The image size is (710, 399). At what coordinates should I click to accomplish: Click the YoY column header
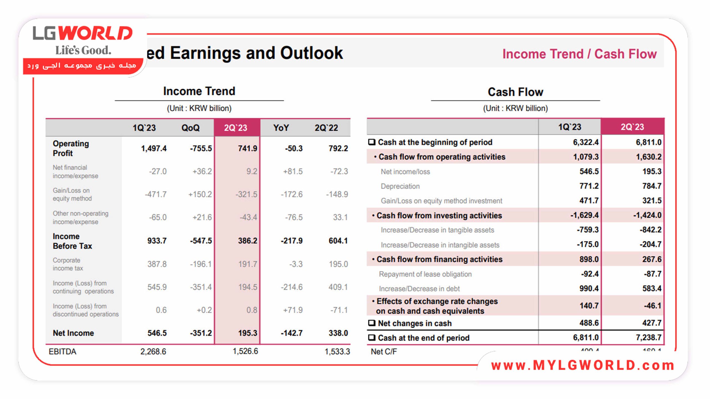(281, 128)
